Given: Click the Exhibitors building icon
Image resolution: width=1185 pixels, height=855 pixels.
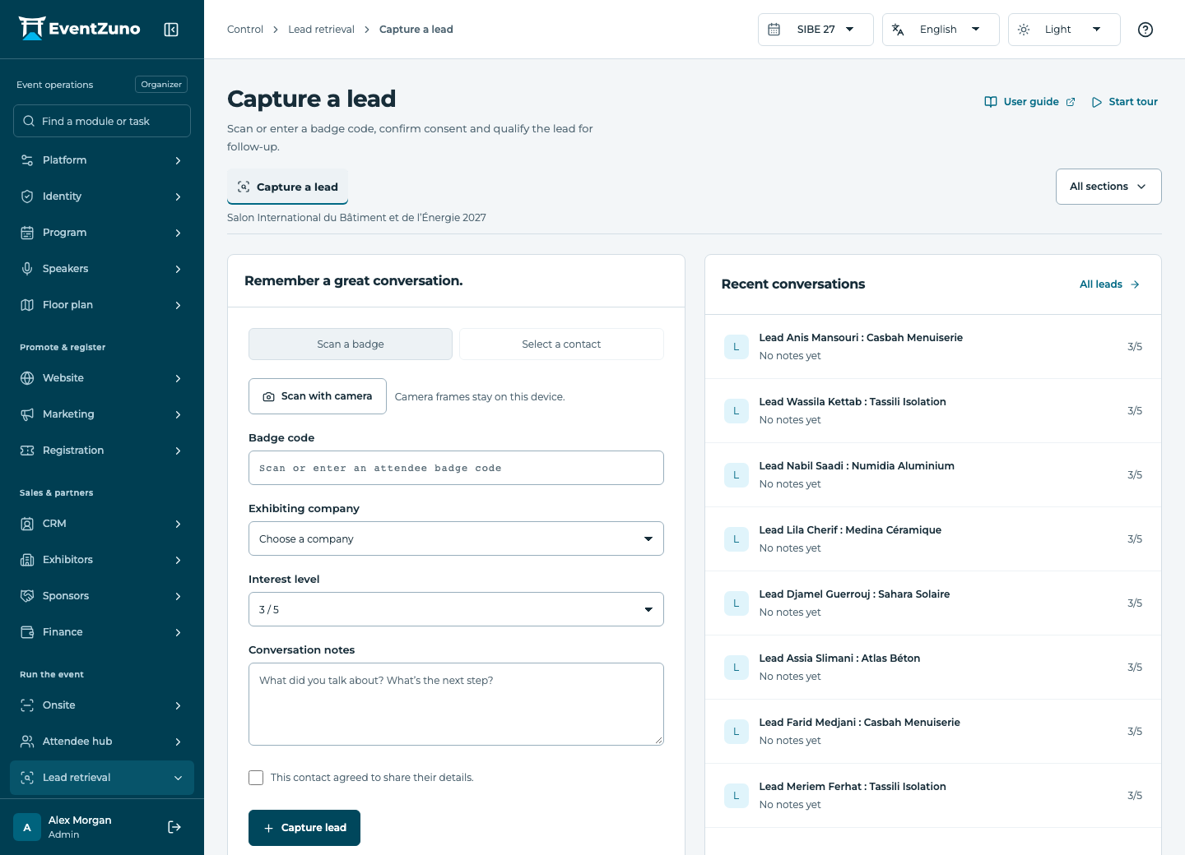Looking at the screenshot, I should point(27,560).
